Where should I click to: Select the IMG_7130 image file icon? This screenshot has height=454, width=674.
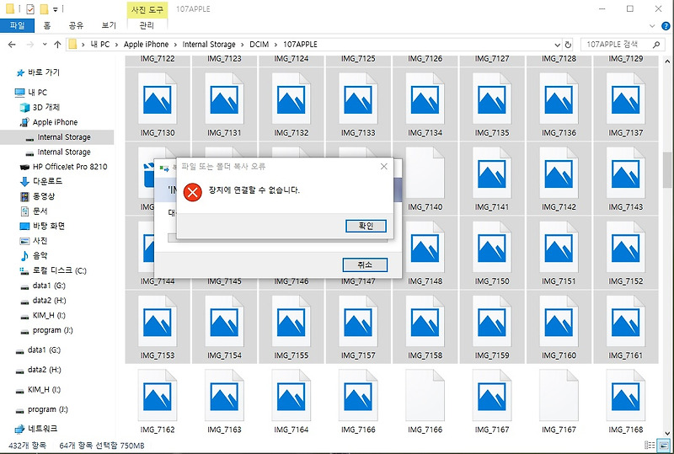point(158,99)
